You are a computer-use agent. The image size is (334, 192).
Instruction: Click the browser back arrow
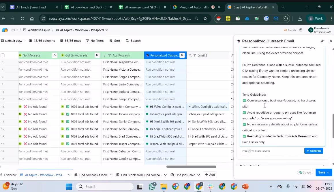[3, 18]
